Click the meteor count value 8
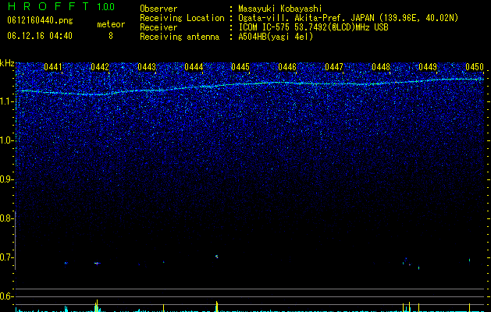 coord(111,36)
